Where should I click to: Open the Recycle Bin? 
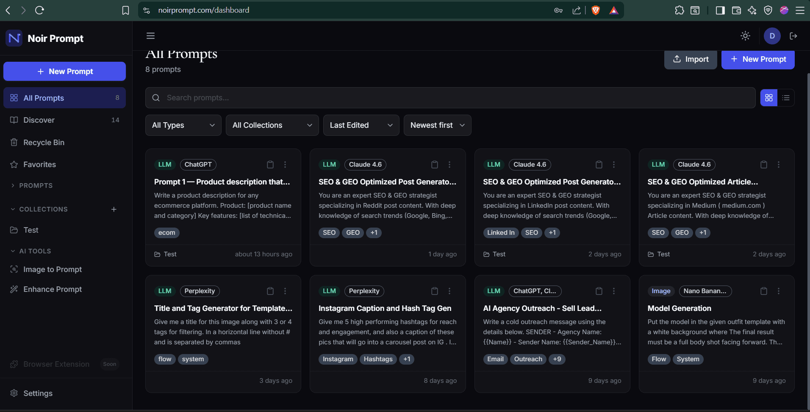pyautogui.click(x=64, y=143)
